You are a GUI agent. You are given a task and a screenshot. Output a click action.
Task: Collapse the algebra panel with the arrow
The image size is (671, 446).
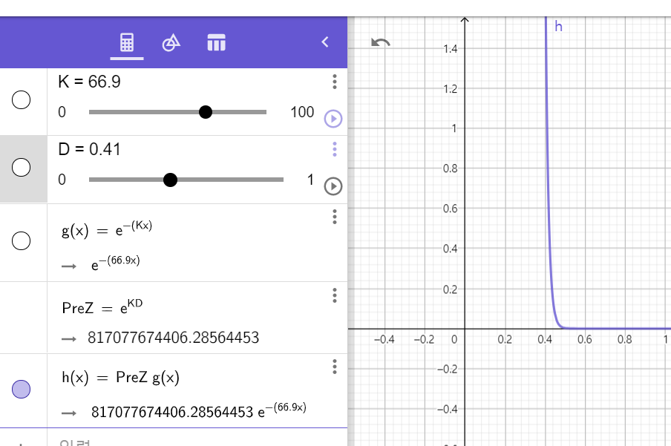325,42
